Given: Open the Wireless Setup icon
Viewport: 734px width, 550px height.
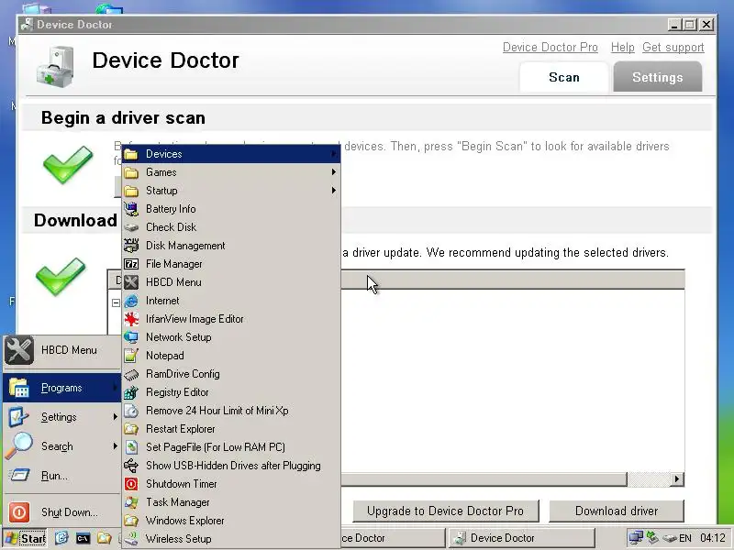Looking at the screenshot, I should (x=131, y=539).
